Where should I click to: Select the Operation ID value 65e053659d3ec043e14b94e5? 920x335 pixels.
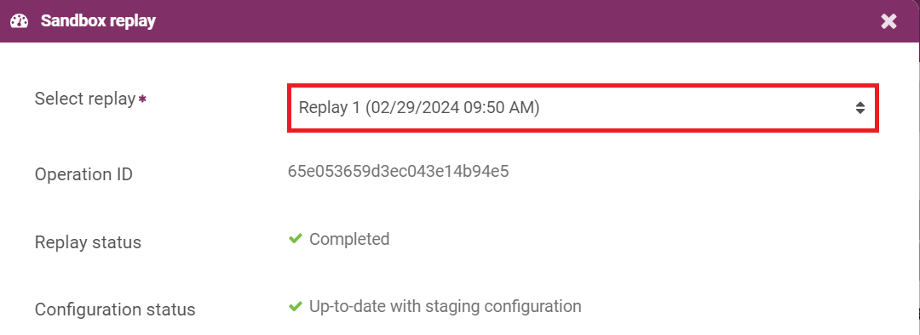pos(399,172)
